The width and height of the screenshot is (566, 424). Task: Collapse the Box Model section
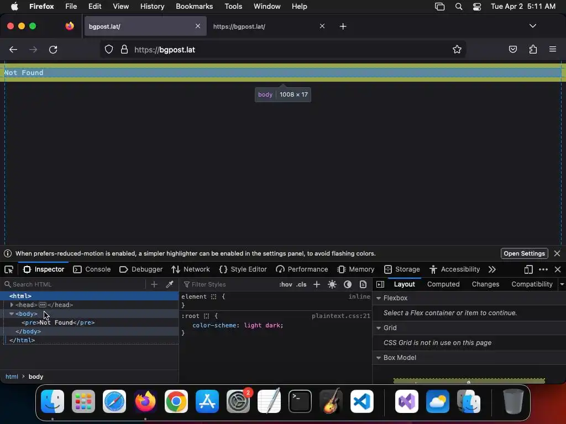click(x=379, y=358)
